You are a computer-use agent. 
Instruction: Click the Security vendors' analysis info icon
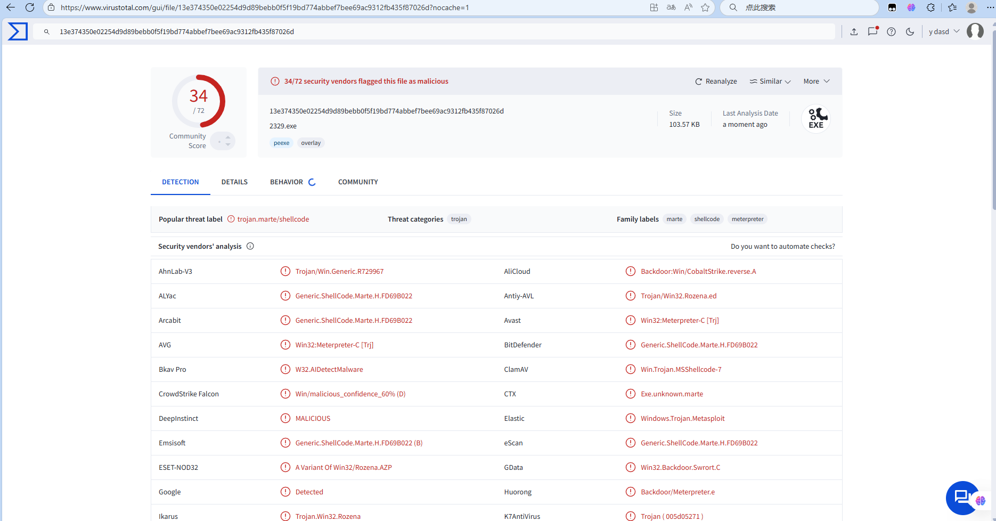[250, 246]
